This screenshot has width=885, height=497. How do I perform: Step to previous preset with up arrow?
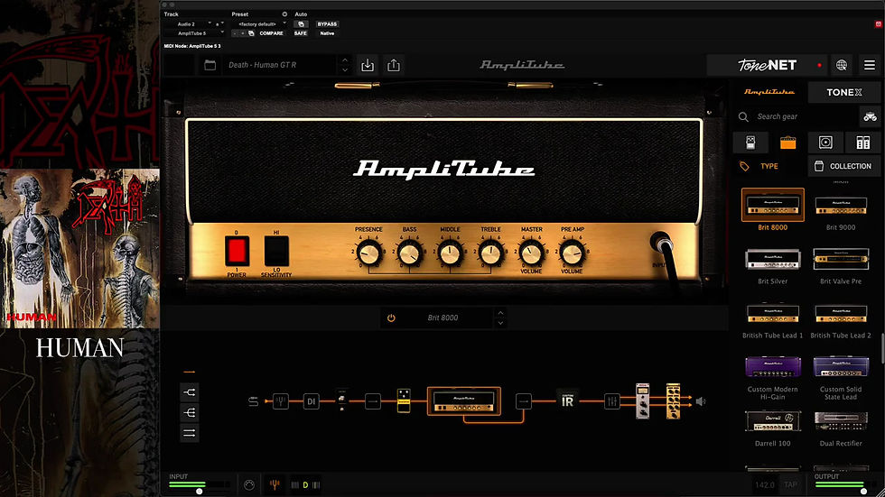pos(345,60)
